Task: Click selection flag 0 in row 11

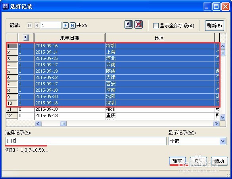Action: [x=26, y=110]
